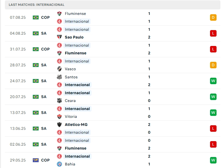Screen dimensions: 224x168
Task: Click the Brazil flag on the 07.08.25 row
Action: [36, 17]
